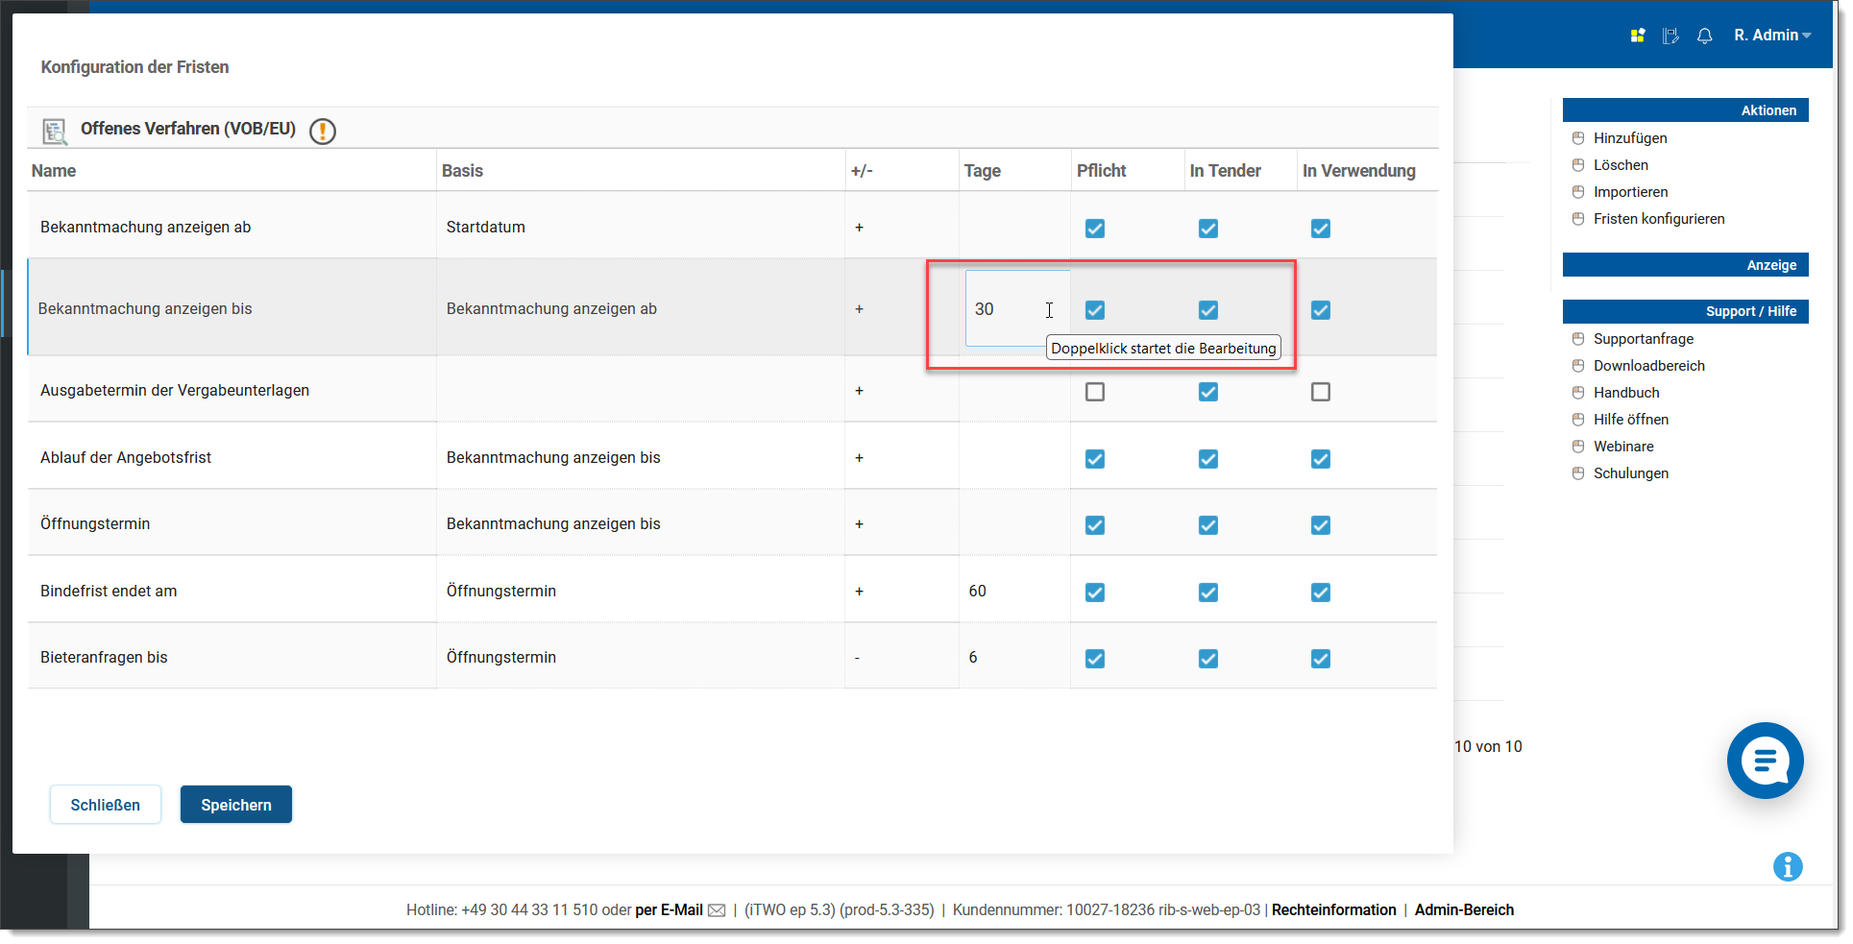This screenshot has height=944, width=1853.
Task: Toggle In Tender for Bieteranfragen bis
Action: click(x=1208, y=659)
